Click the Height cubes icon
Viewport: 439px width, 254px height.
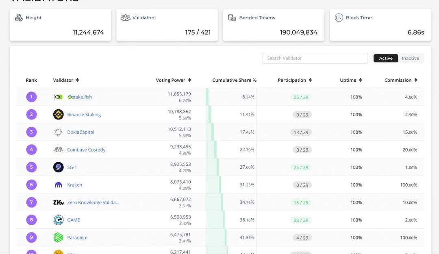point(19,17)
